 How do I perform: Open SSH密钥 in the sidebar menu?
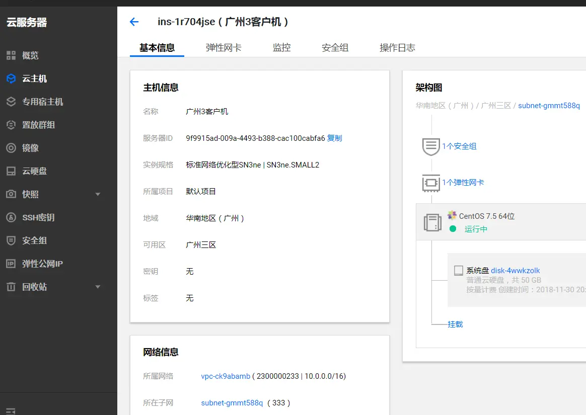38,217
